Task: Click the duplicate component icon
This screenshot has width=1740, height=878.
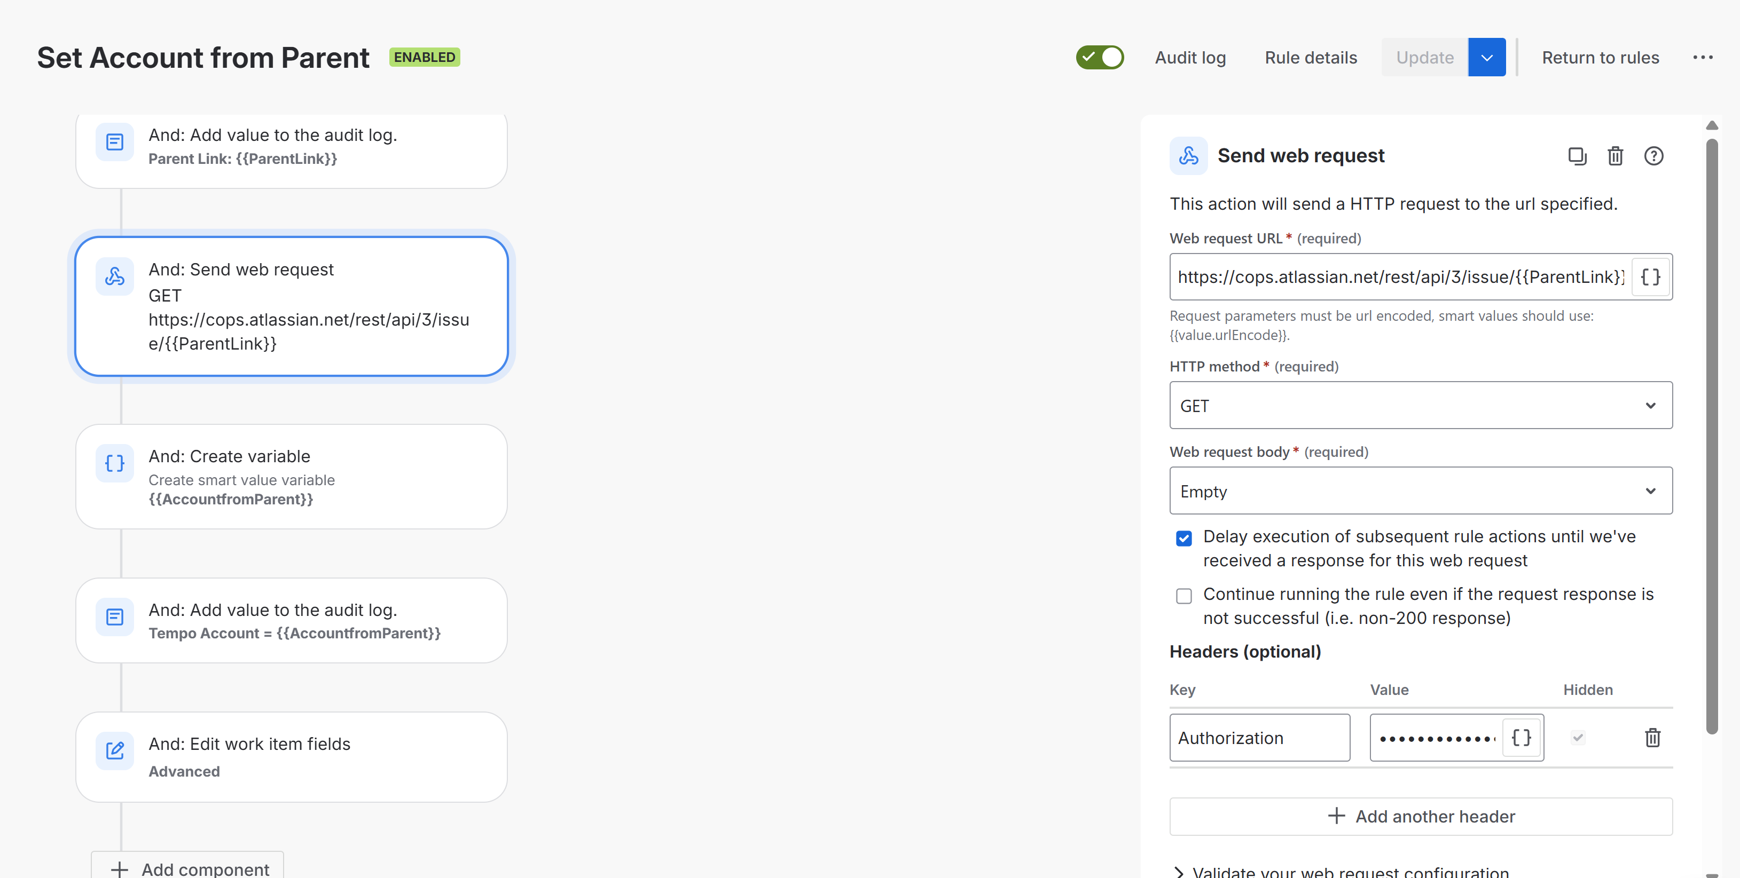Action: click(1577, 156)
